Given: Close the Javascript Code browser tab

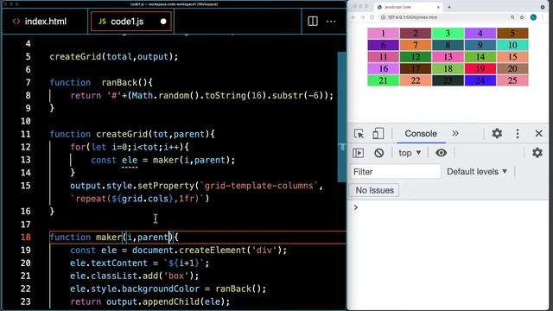Looking at the screenshot, I should coord(438,7).
